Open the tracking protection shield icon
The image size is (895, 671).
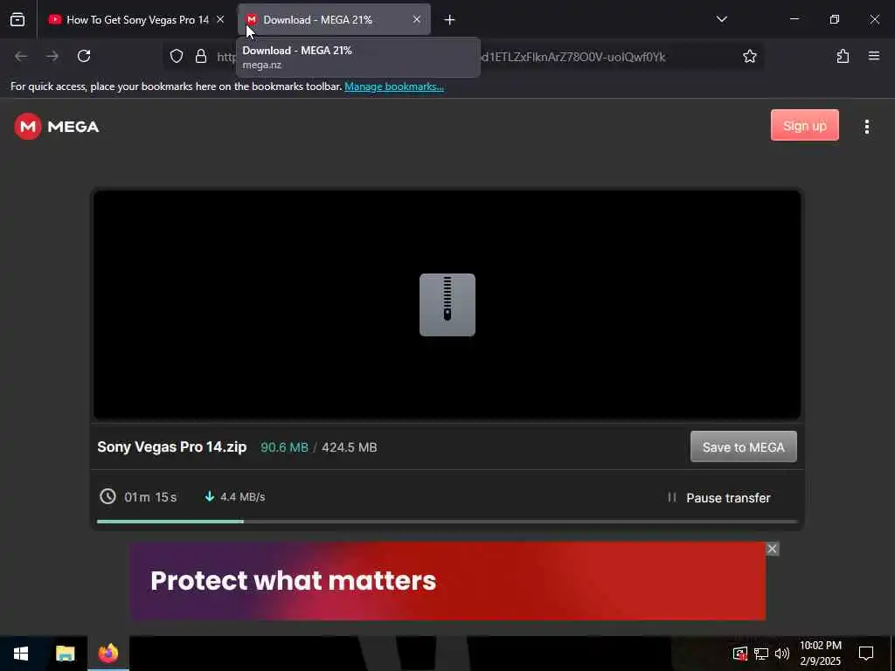click(177, 56)
